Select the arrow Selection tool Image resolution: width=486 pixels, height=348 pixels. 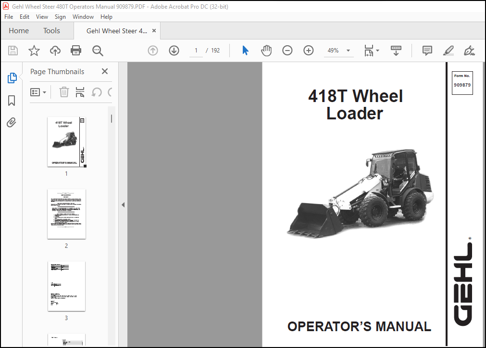[x=245, y=50]
